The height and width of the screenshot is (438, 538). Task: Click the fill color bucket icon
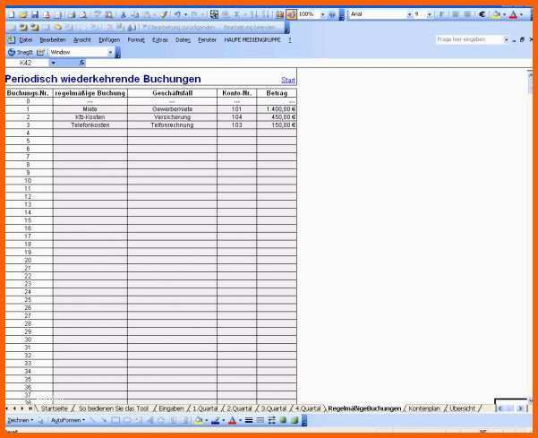[496, 14]
